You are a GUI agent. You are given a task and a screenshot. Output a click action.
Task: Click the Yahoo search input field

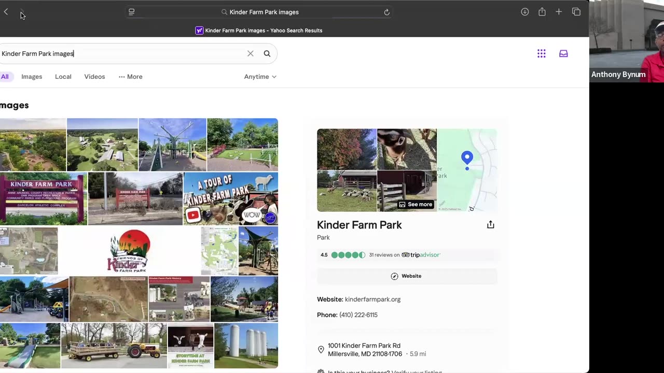tap(122, 53)
